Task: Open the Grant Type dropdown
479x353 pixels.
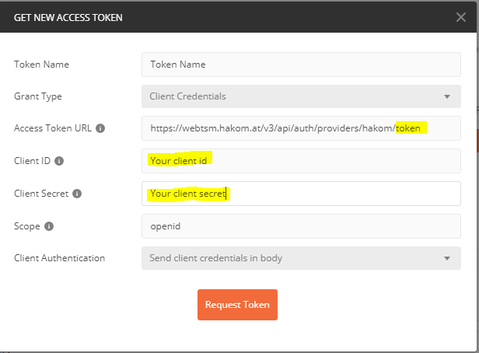Action: point(301,96)
